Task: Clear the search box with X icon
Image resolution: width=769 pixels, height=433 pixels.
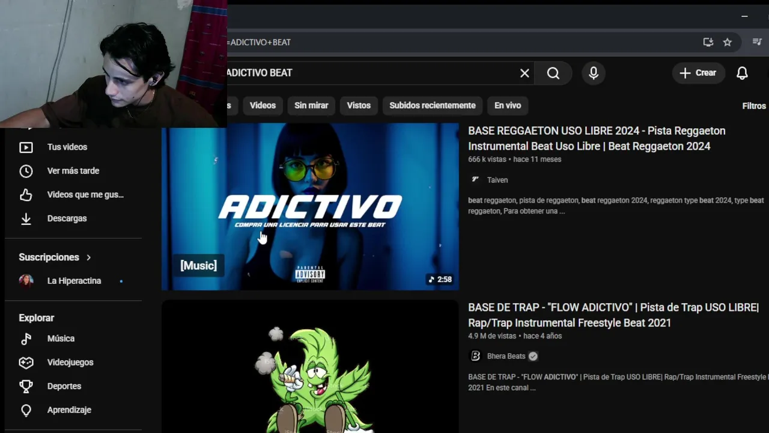Action: coord(524,73)
